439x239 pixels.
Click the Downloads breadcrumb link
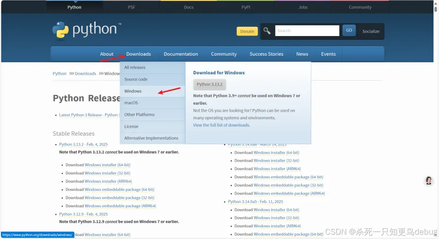click(85, 73)
